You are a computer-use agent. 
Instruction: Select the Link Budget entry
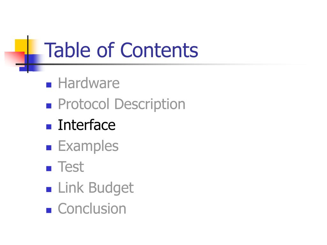point(96,188)
